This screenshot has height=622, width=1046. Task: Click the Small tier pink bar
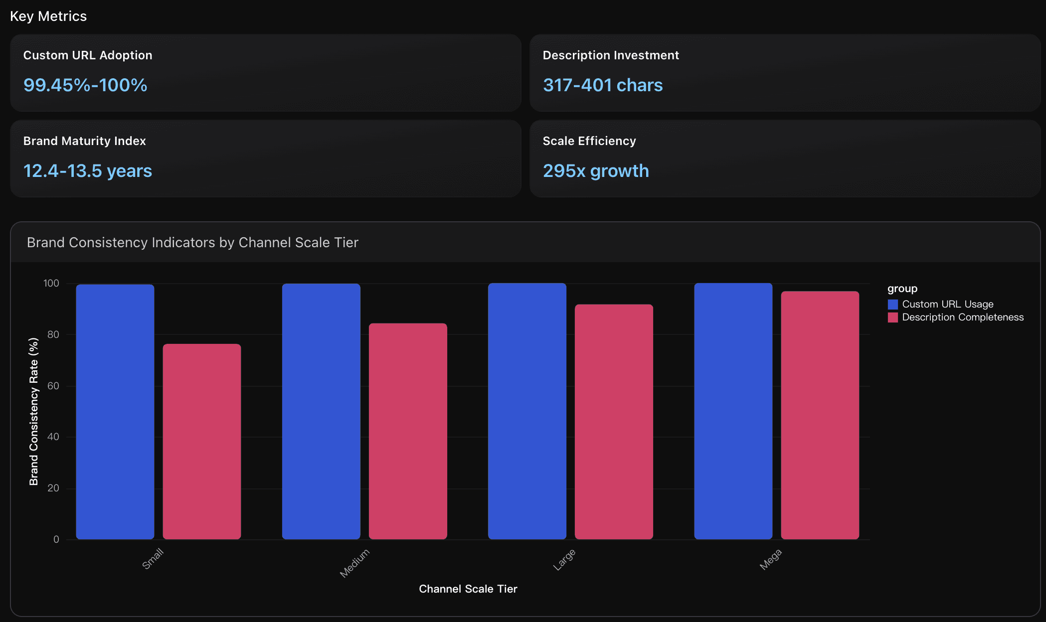pyautogui.click(x=201, y=439)
